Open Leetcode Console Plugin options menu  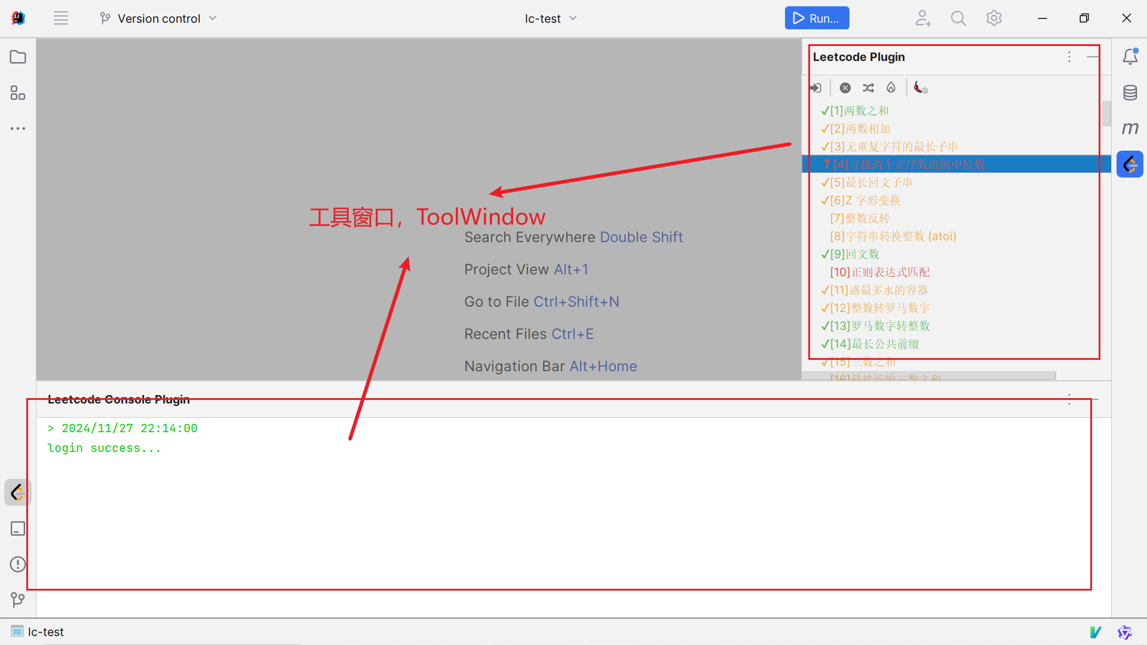(1069, 399)
